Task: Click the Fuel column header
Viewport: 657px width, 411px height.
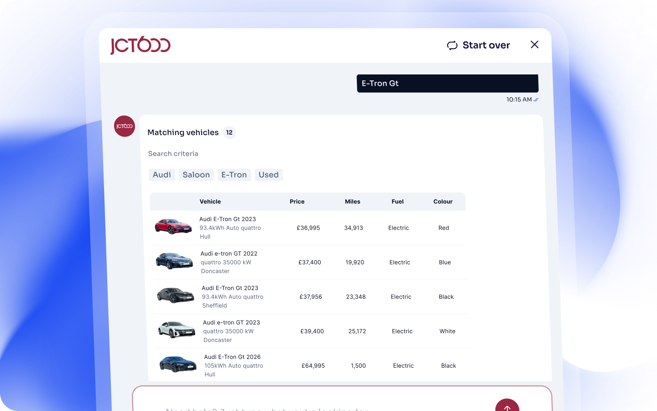Action: tap(397, 201)
